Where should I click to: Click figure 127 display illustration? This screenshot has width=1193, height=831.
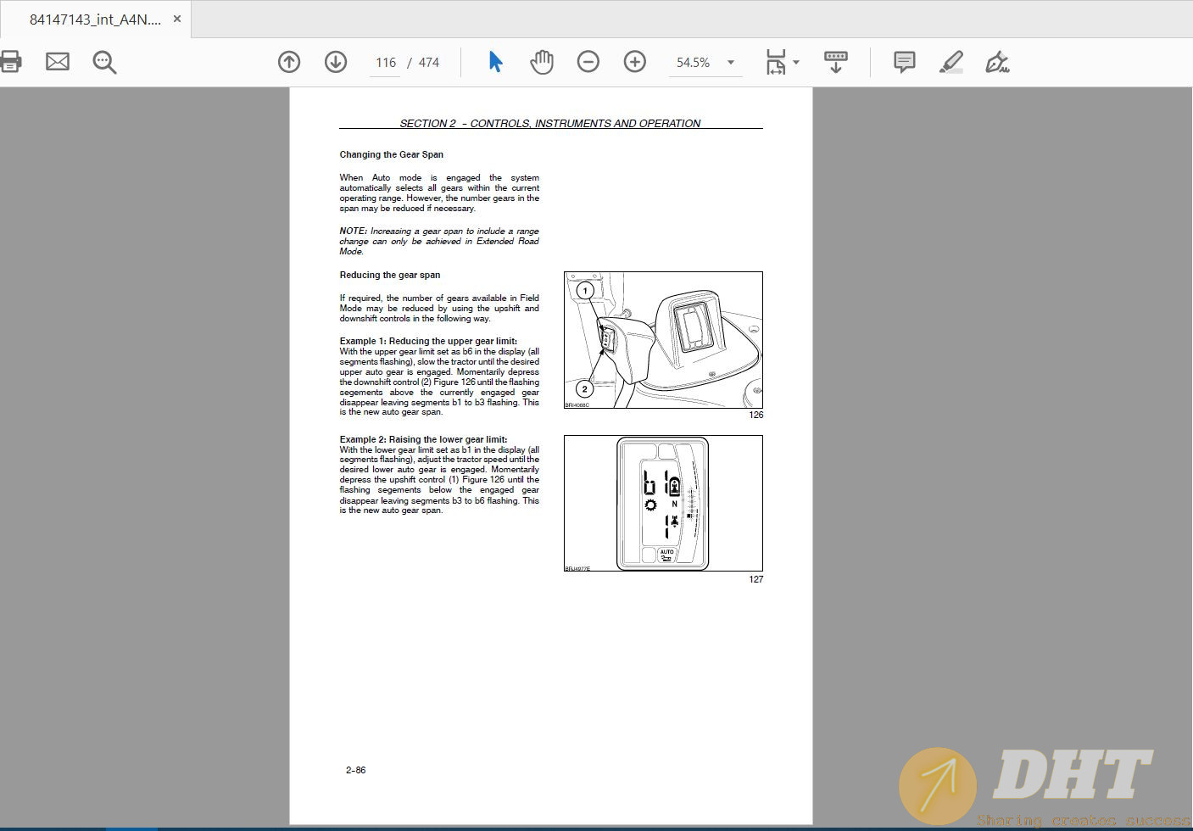(x=663, y=503)
